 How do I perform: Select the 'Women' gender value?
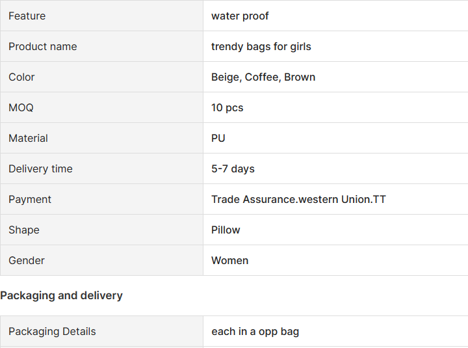coord(229,260)
